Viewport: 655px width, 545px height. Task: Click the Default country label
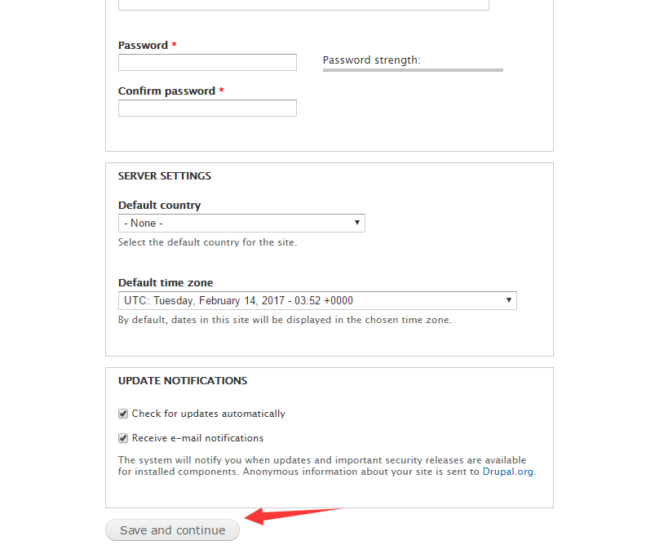click(x=159, y=206)
